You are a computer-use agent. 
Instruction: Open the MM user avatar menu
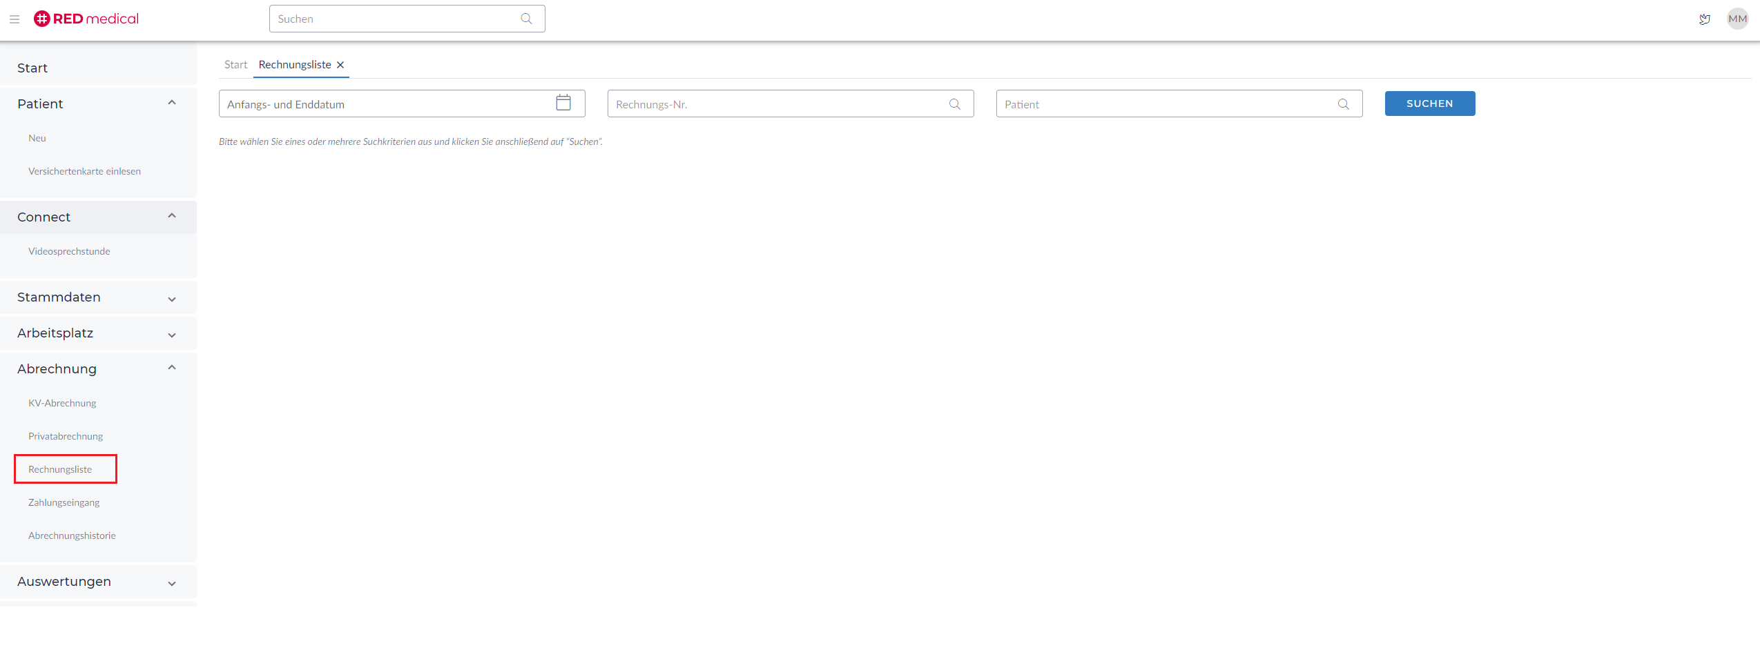pos(1737,19)
